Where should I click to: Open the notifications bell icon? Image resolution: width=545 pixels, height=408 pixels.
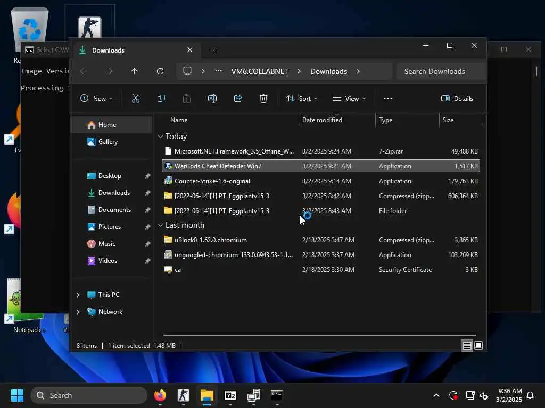(531, 395)
